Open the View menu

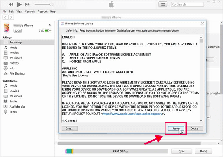coord(19,12)
